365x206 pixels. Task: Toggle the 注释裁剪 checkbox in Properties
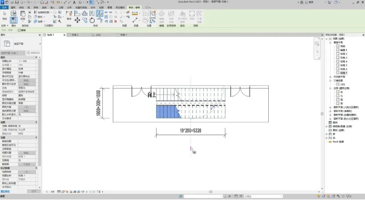(20, 149)
